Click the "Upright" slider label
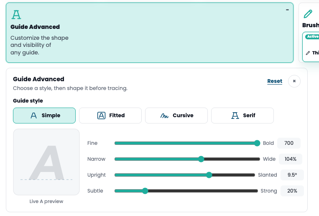The height and width of the screenshot is (216, 319). pyautogui.click(x=97, y=175)
